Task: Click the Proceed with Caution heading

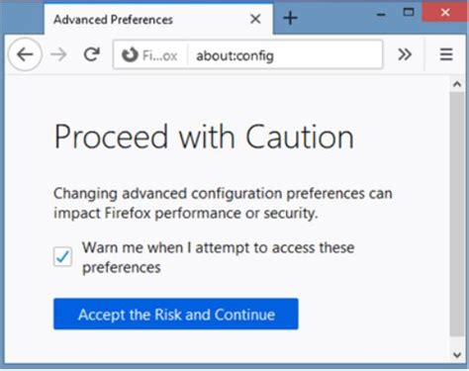Action: [204, 137]
